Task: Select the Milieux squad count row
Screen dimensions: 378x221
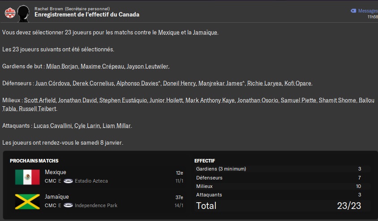Action: click(279, 186)
